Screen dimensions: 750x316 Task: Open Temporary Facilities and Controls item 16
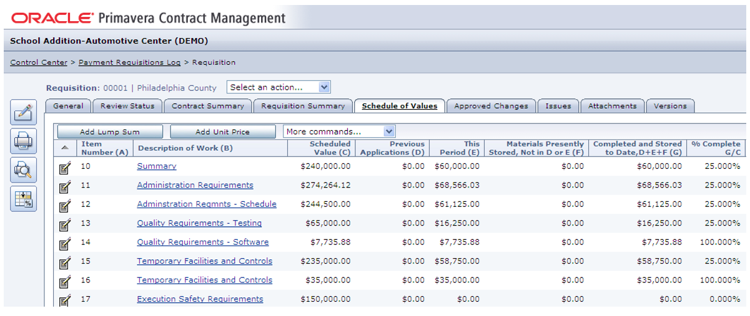tap(205, 280)
